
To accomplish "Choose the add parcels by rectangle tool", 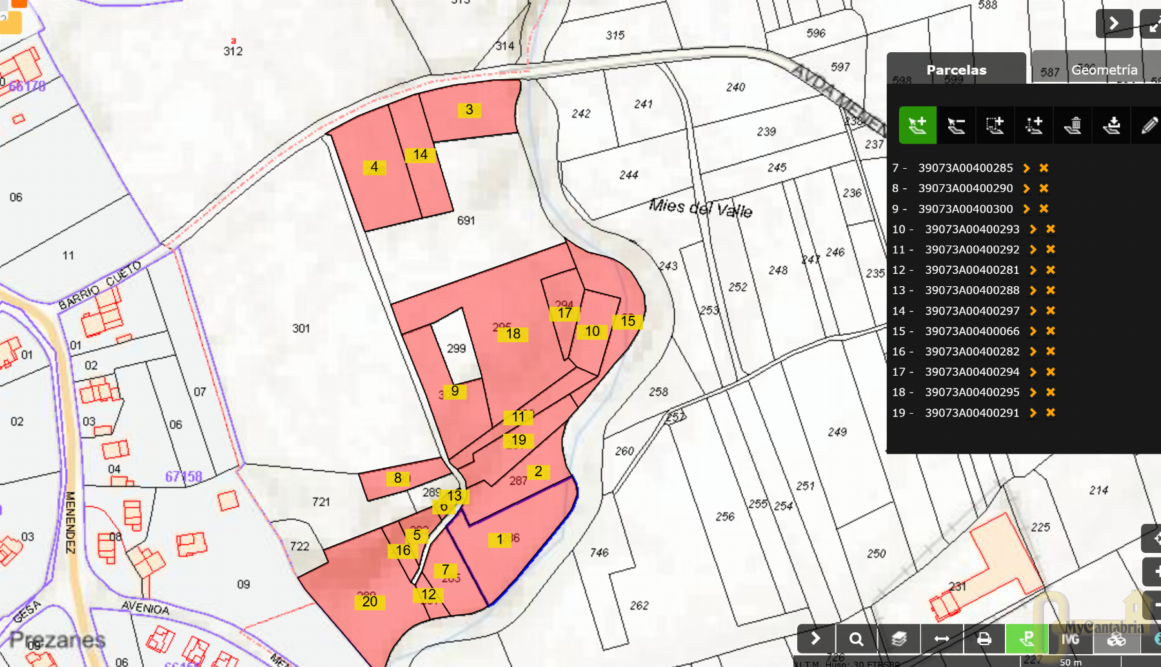I will click(995, 125).
